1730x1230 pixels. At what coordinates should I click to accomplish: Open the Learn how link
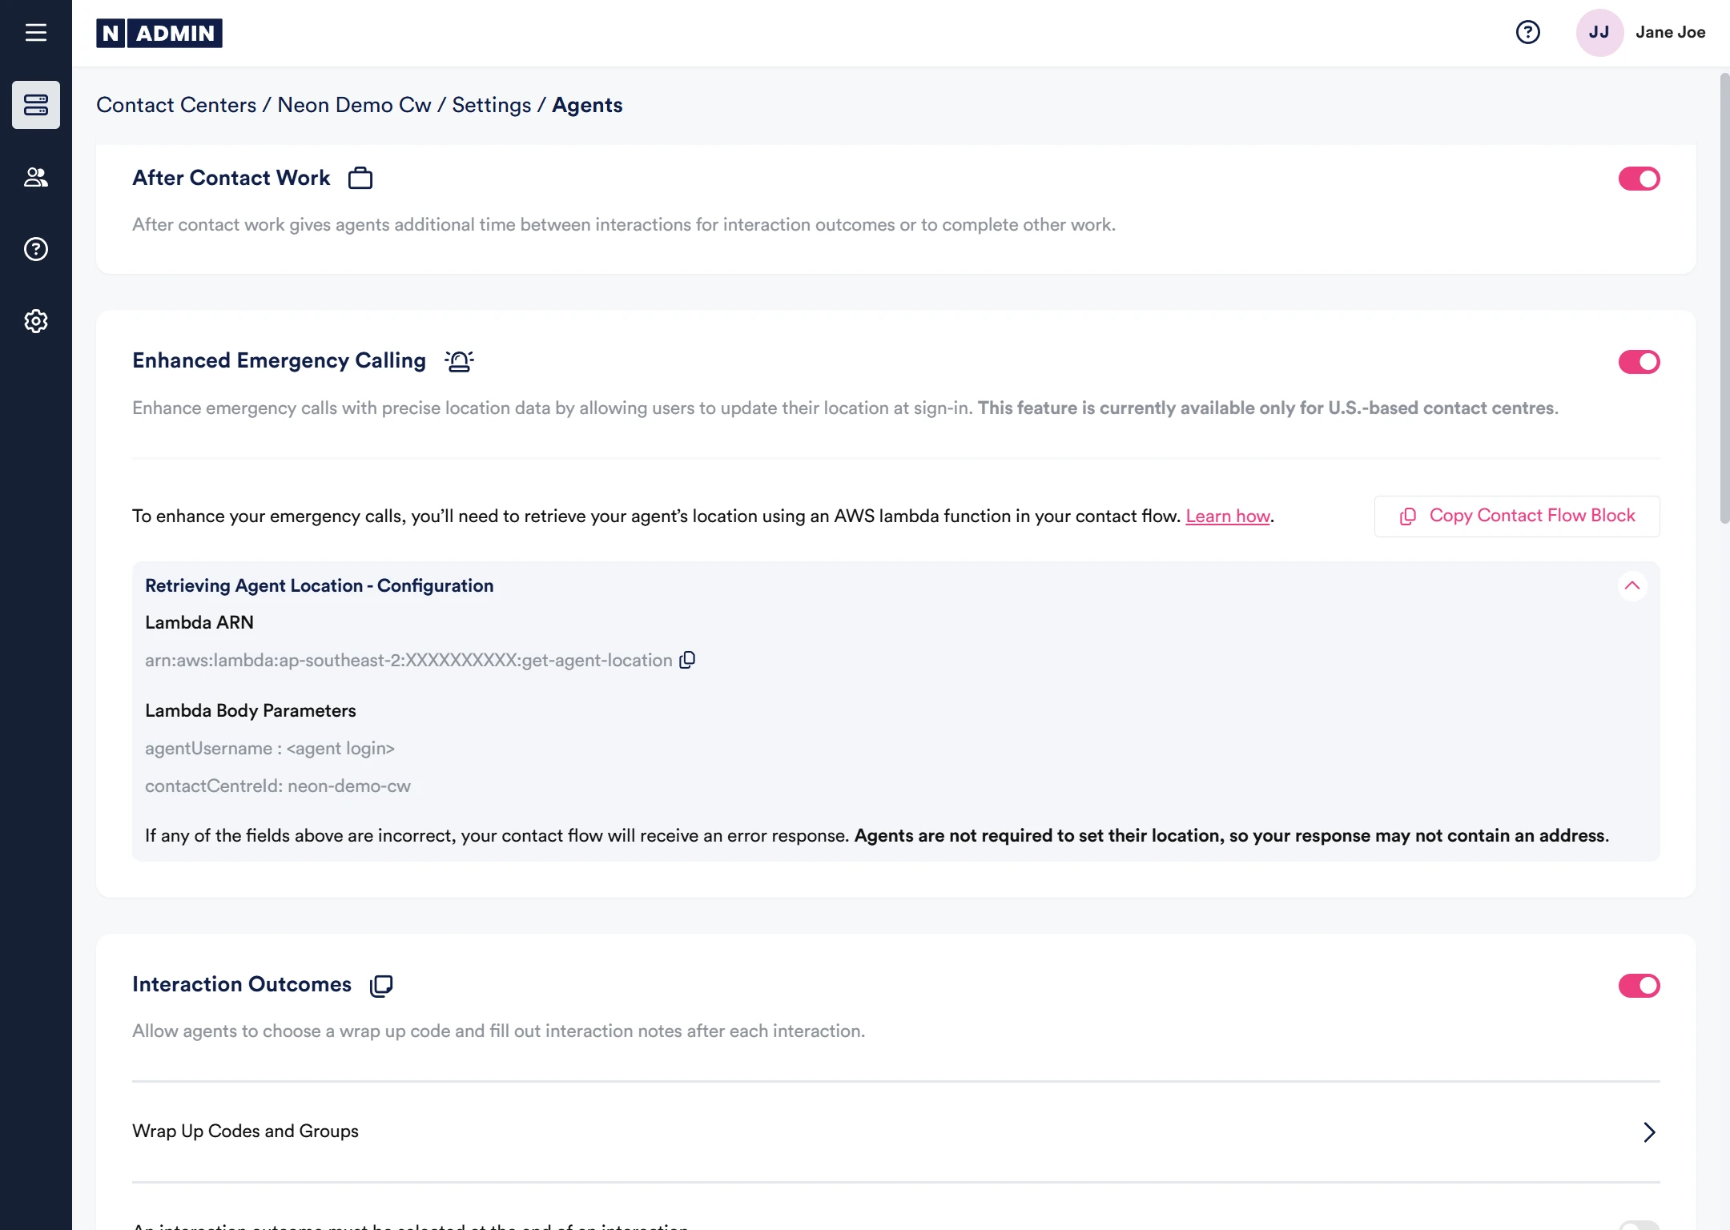click(1227, 517)
